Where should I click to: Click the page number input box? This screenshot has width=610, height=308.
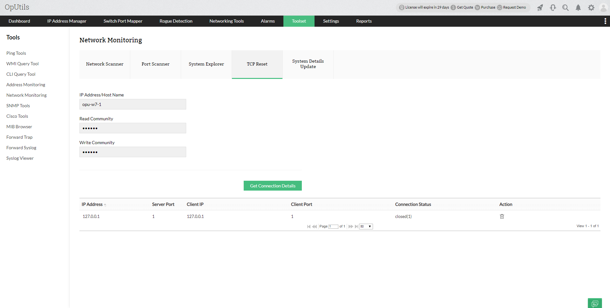[x=333, y=227]
